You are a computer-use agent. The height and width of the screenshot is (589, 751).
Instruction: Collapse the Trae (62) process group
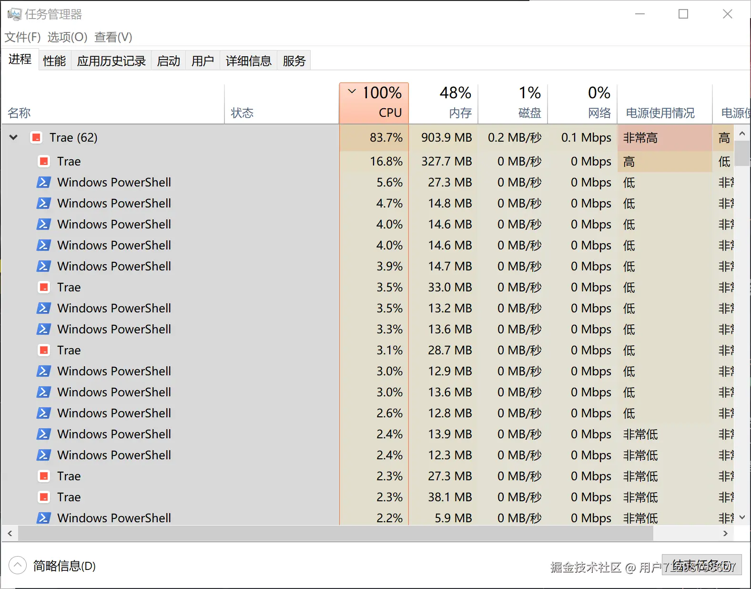pos(14,138)
